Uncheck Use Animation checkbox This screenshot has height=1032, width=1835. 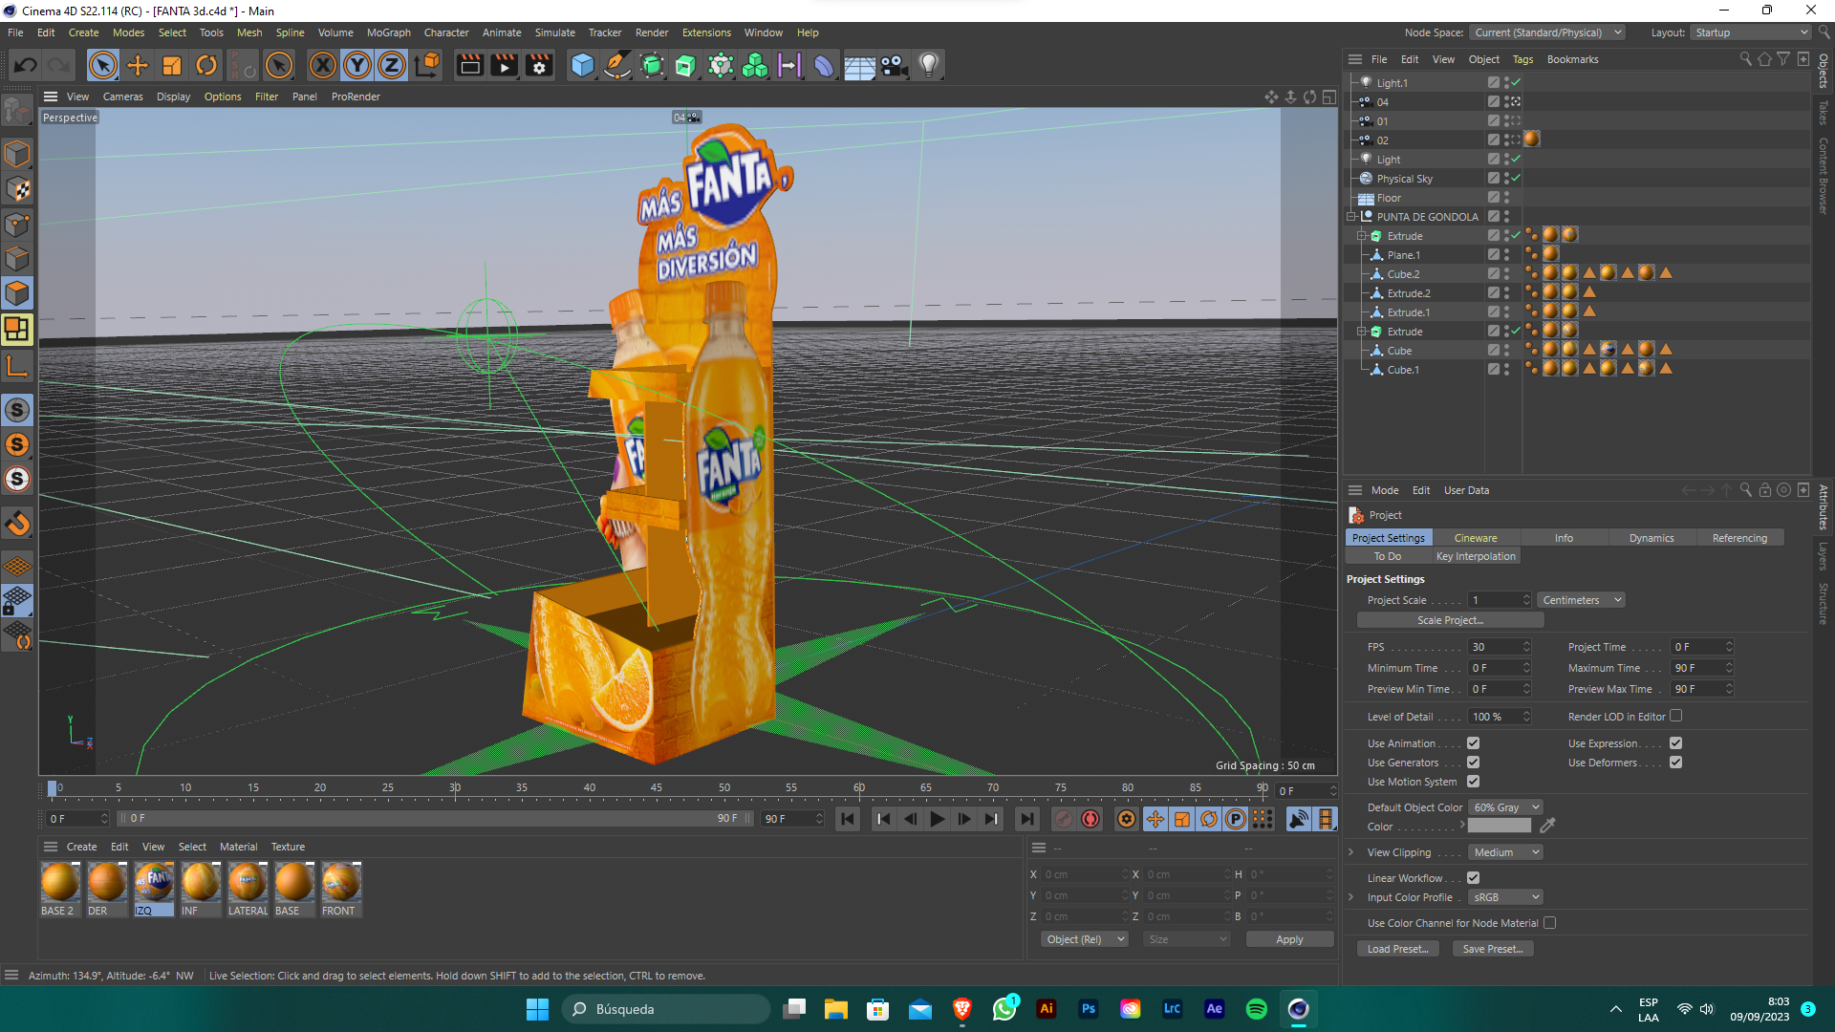pyautogui.click(x=1473, y=743)
